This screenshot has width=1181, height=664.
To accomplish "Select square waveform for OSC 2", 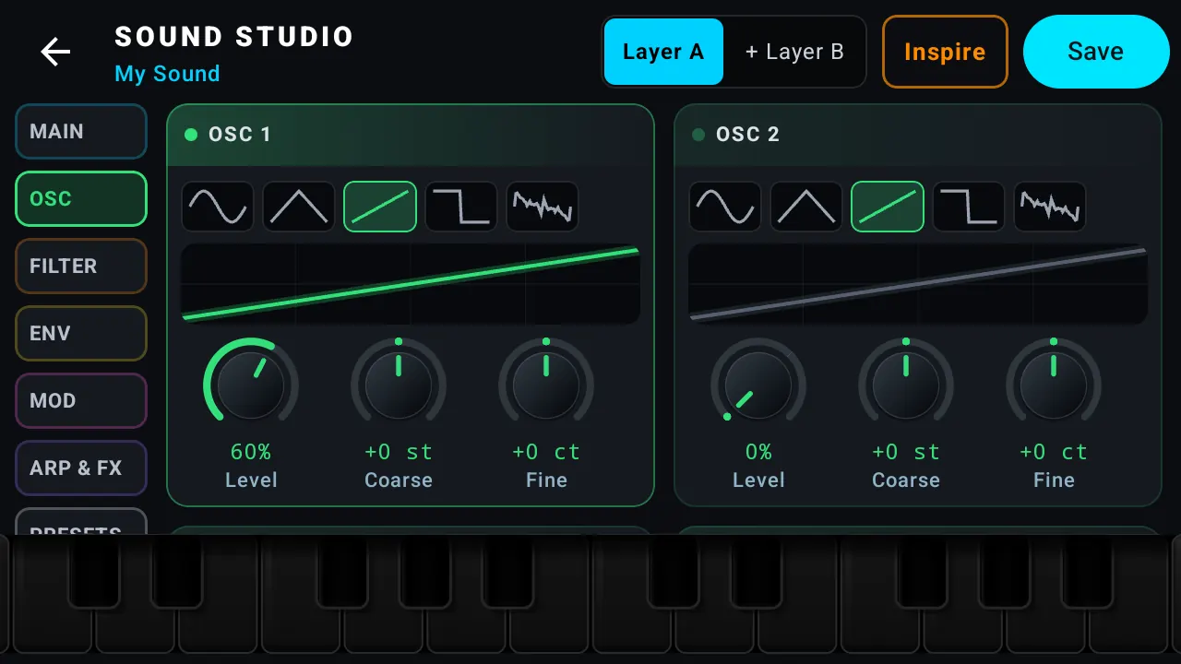I will coord(969,207).
